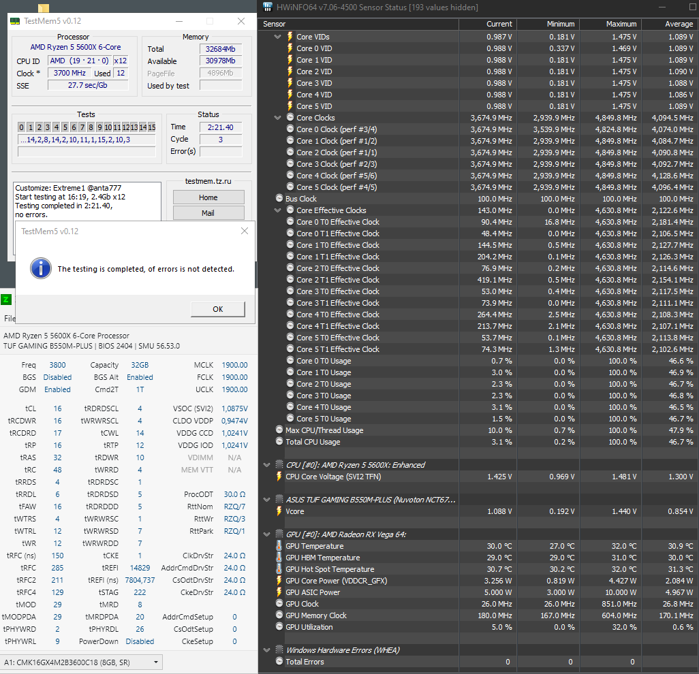
Task: Collapse the Core Clocks group
Action: coord(278,118)
